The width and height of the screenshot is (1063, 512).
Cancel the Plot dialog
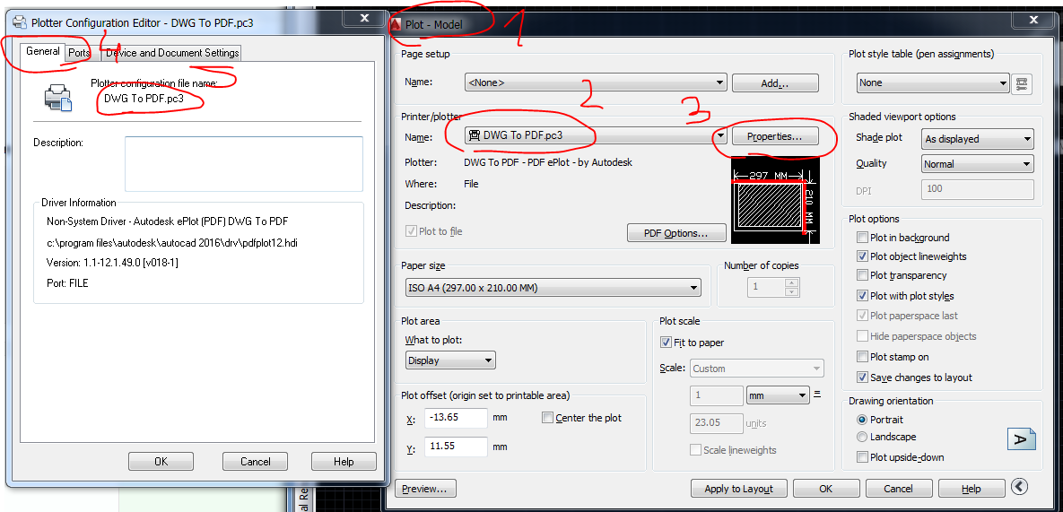tap(898, 489)
